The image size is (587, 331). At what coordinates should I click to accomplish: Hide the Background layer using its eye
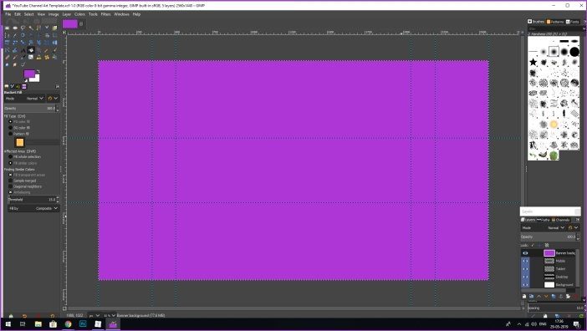[525, 285]
